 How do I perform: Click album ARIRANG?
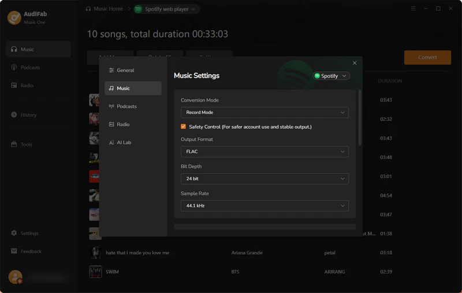pos(334,272)
